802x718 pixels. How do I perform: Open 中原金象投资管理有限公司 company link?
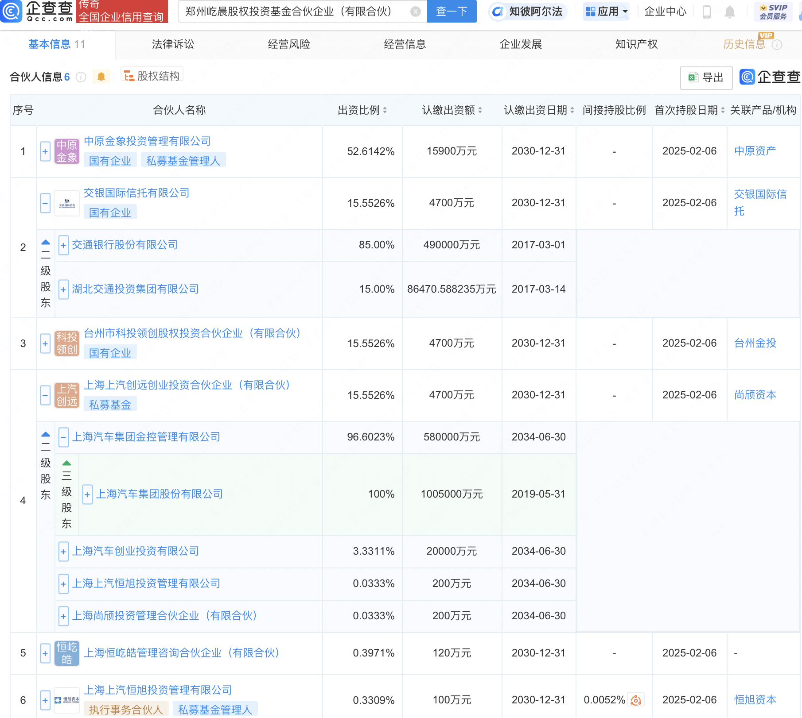coord(147,141)
